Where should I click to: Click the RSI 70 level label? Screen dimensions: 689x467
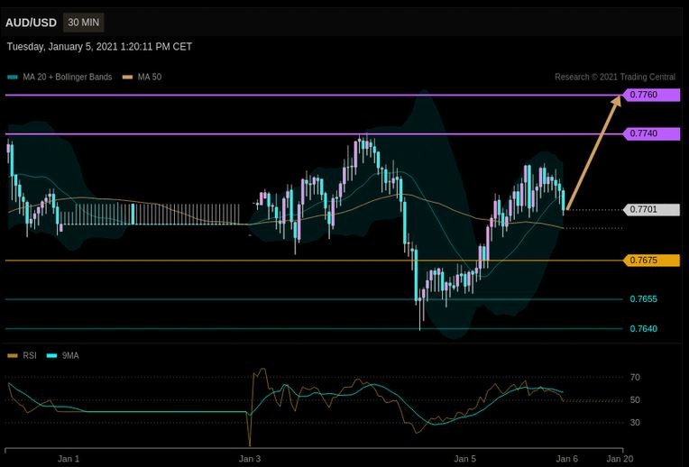pyautogui.click(x=635, y=378)
